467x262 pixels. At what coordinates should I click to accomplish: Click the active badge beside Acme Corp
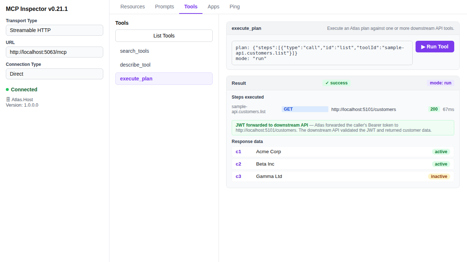pyautogui.click(x=441, y=152)
